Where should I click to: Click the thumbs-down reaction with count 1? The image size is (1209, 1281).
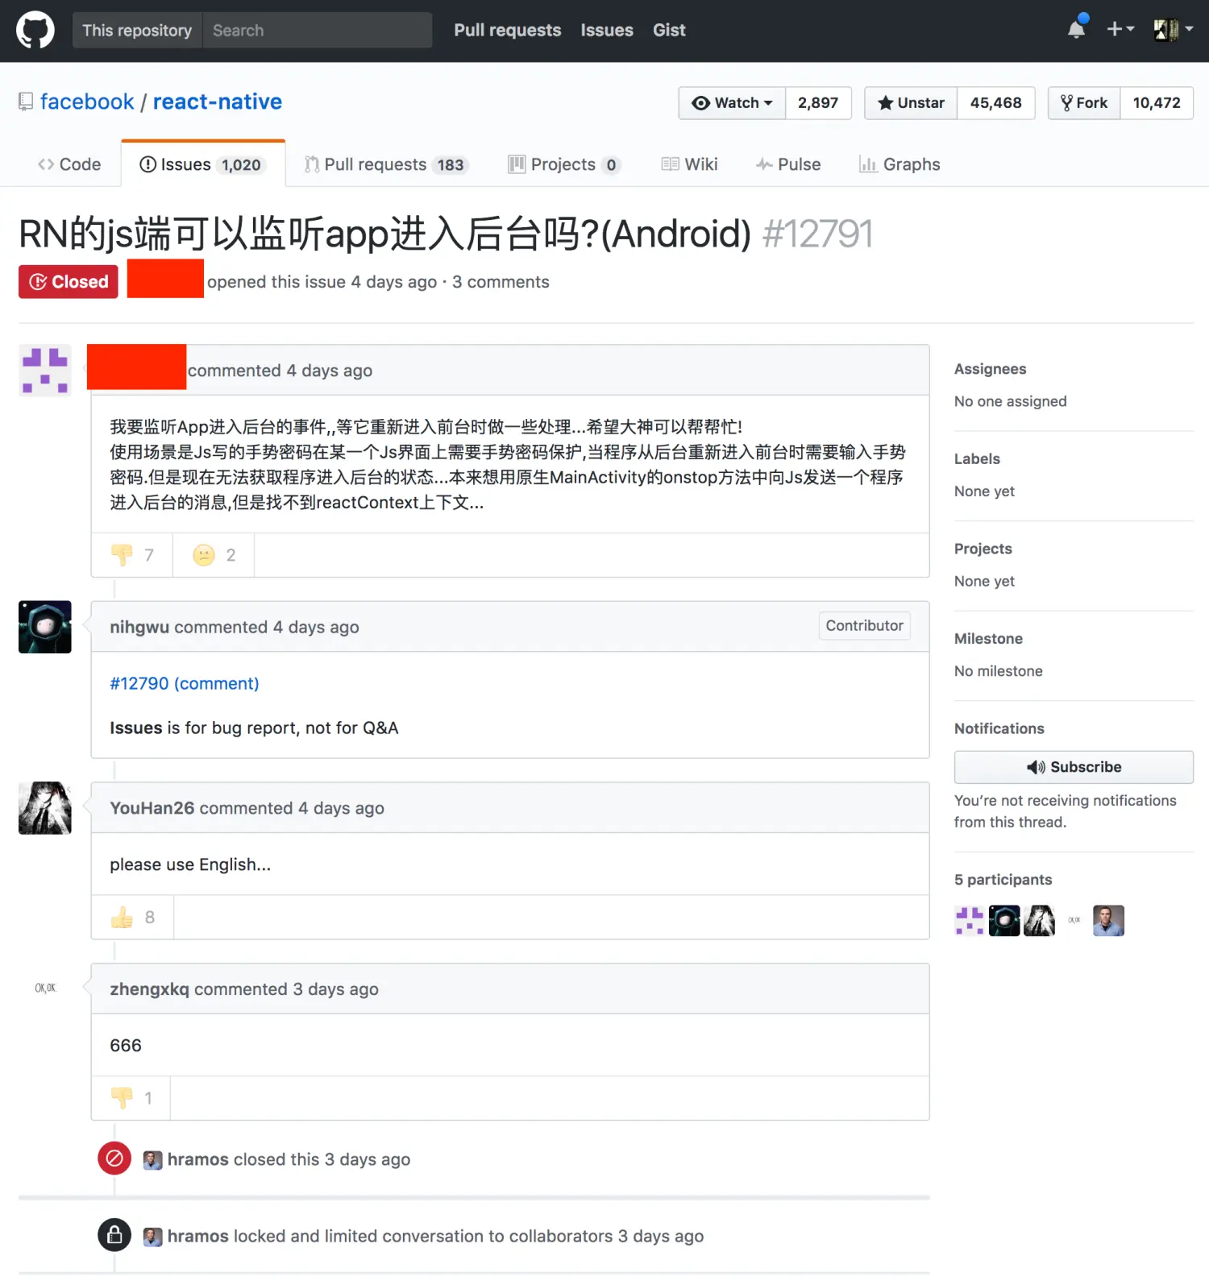coord(131,1098)
